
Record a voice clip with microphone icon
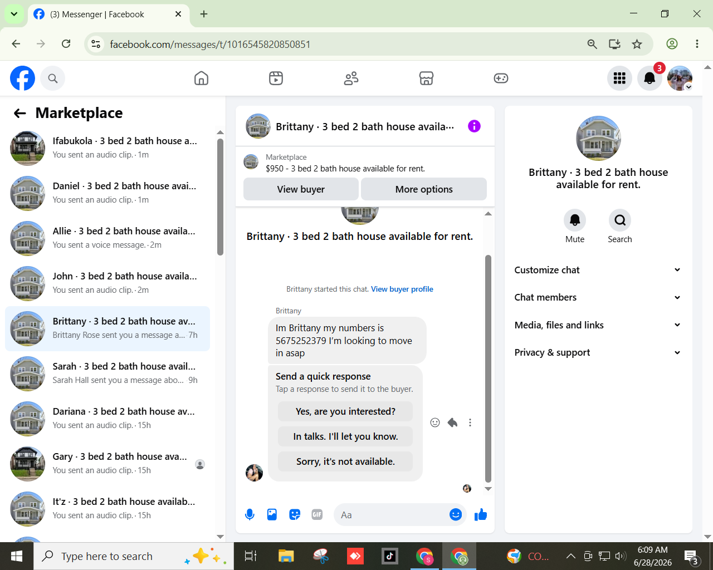[250, 515]
